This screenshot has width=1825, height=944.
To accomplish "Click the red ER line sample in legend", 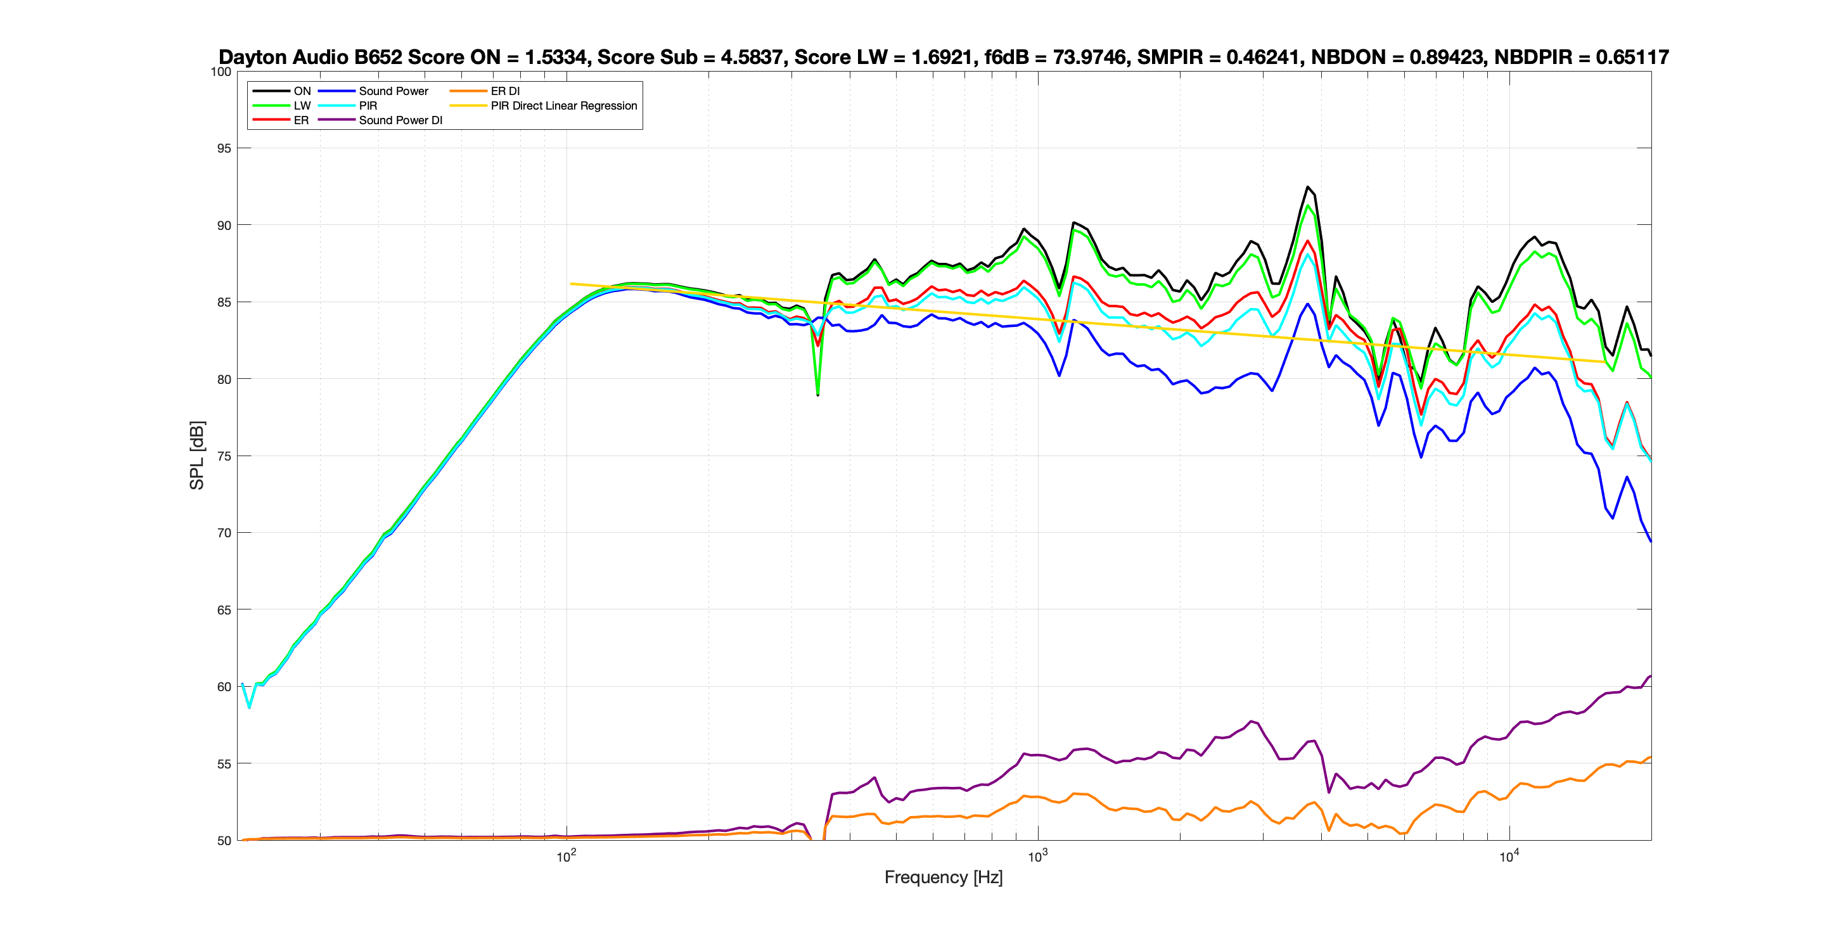I will [271, 120].
